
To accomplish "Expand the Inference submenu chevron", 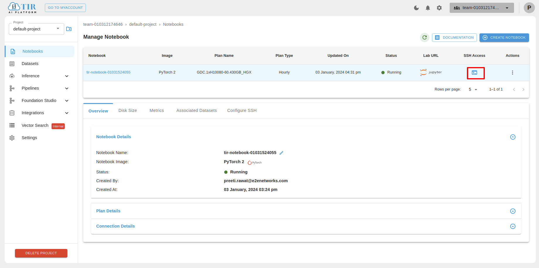I will pyautogui.click(x=67, y=76).
